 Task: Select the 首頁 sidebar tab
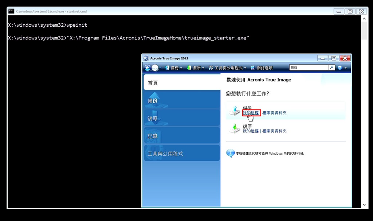click(182, 83)
